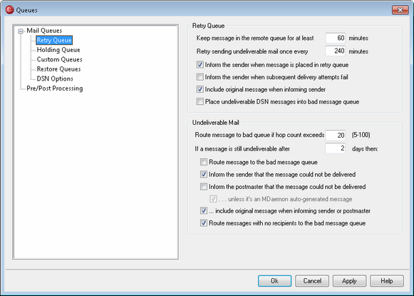Click the Help button
The image size is (414, 296).
pyautogui.click(x=387, y=281)
